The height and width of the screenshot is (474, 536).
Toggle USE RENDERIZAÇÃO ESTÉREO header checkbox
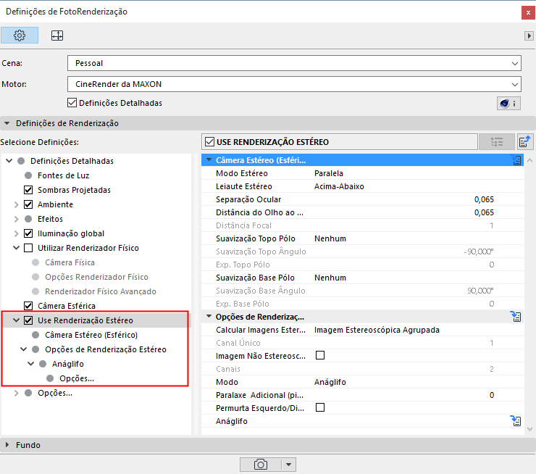209,142
